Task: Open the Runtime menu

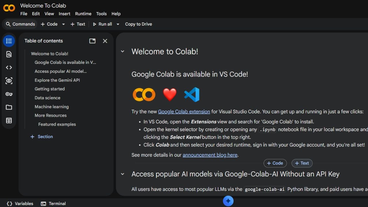Action: click(83, 14)
